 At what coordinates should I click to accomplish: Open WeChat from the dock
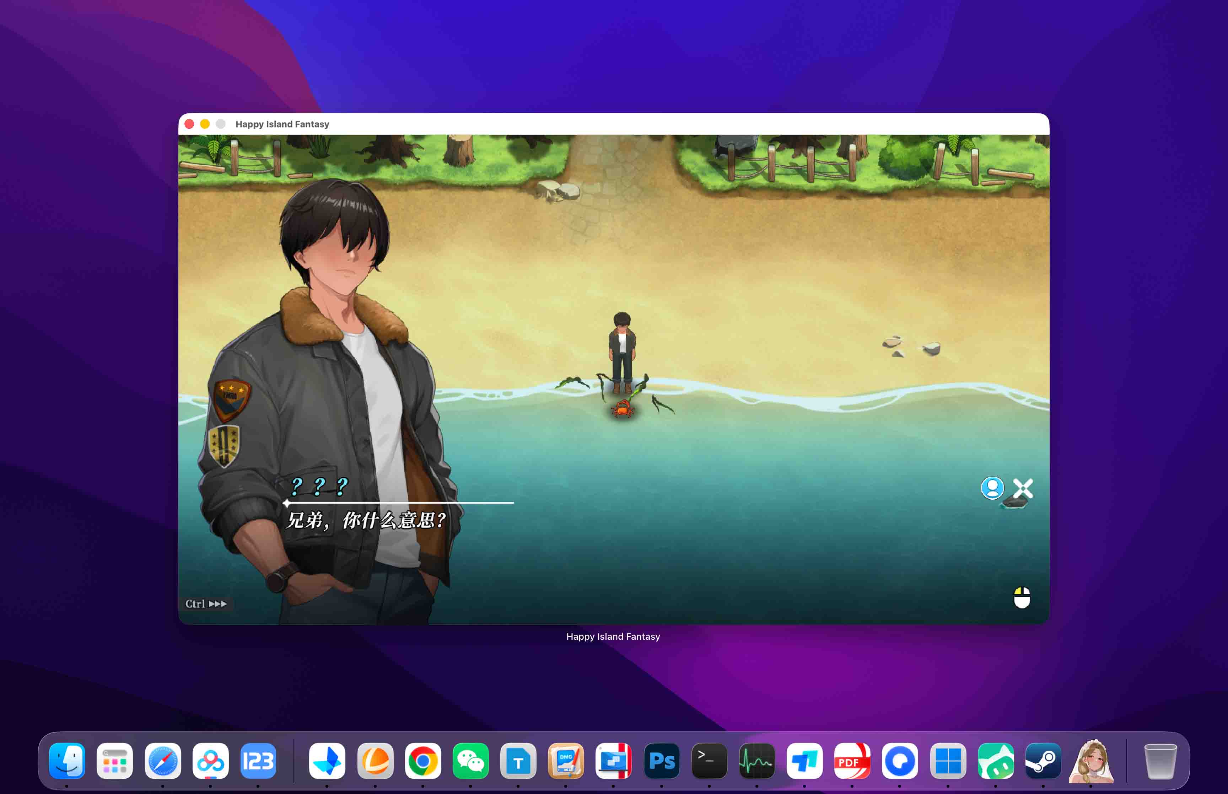470,761
